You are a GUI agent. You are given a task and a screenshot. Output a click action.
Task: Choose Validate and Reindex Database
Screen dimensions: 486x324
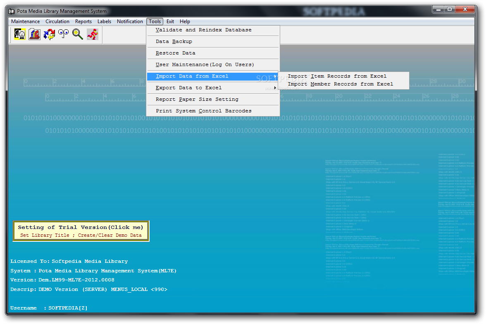pyautogui.click(x=213, y=30)
